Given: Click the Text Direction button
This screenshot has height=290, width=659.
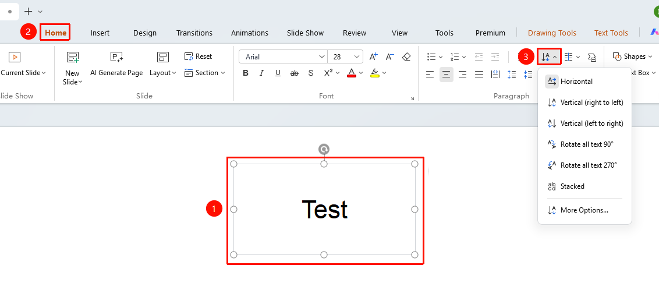Looking at the screenshot, I should click(550, 56).
